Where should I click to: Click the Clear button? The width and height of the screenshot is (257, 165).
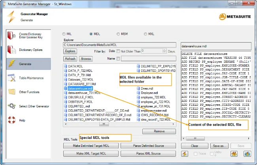coord(195,146)
